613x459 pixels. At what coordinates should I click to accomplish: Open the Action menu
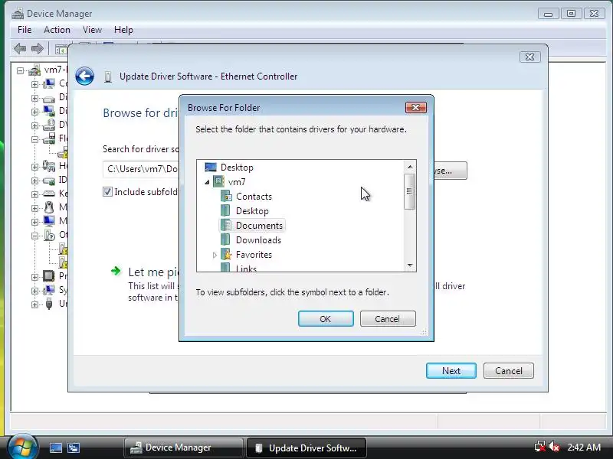pos(57,30)
